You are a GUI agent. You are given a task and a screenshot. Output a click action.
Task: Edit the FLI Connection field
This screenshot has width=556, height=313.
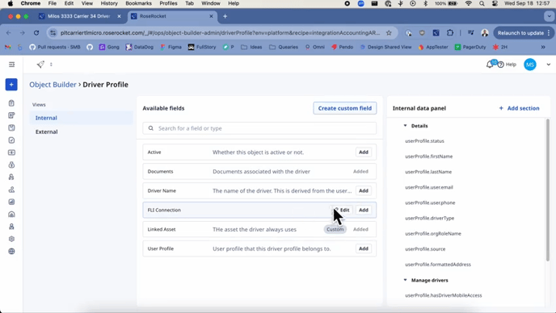click(342, 210)
